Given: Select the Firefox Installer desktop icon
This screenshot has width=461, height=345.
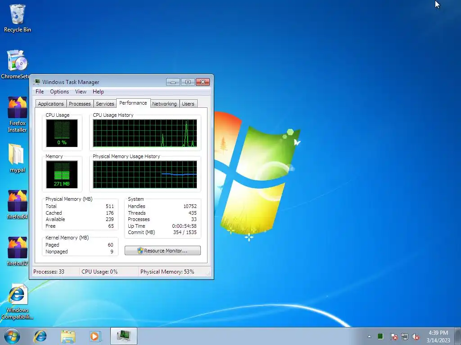Looking at the screenshot, I should click(18, 115).
